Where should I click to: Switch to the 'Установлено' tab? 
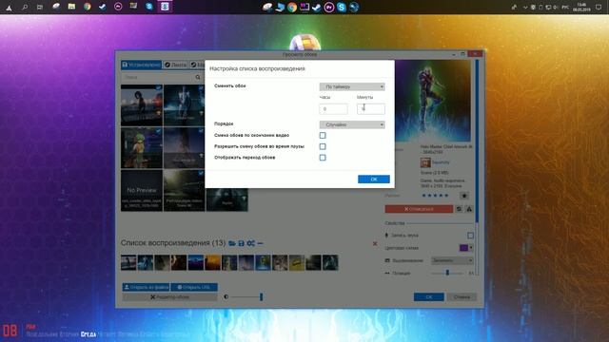141,65
